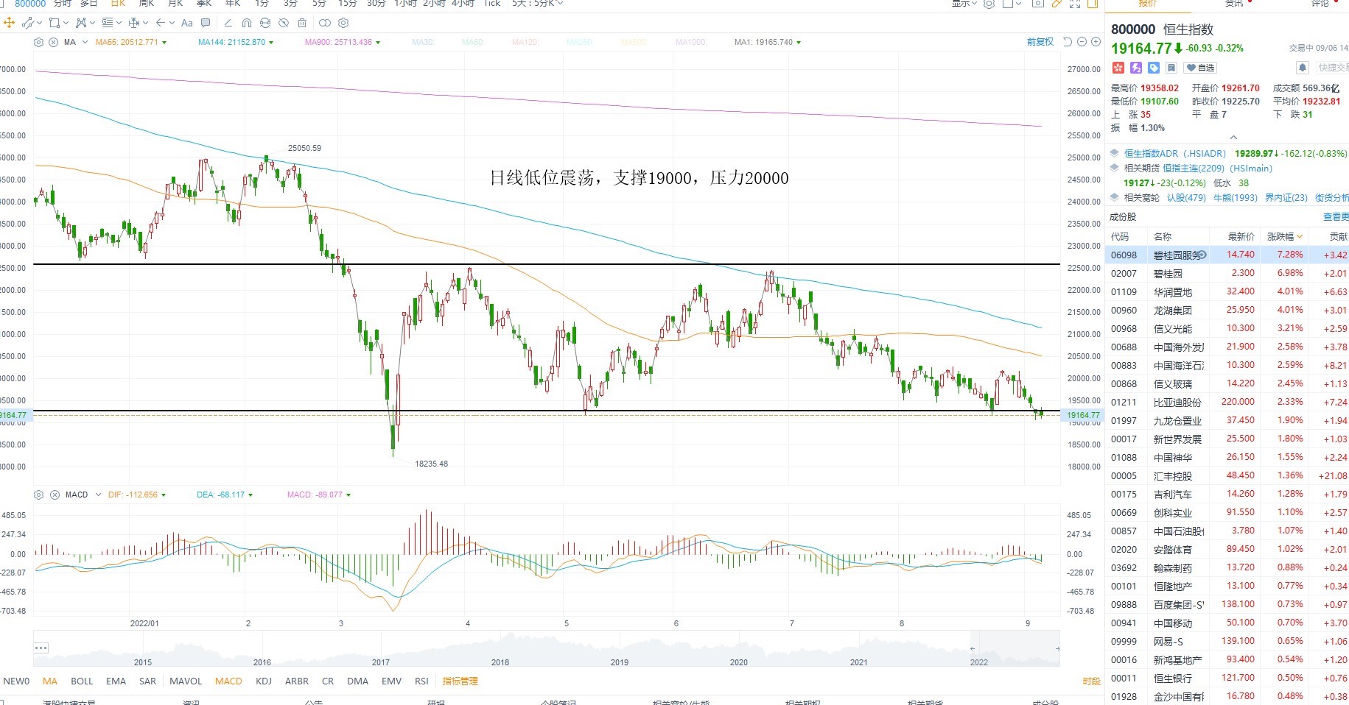
Task: Enable the BOLL indicator
Action: tap(82, 681)
